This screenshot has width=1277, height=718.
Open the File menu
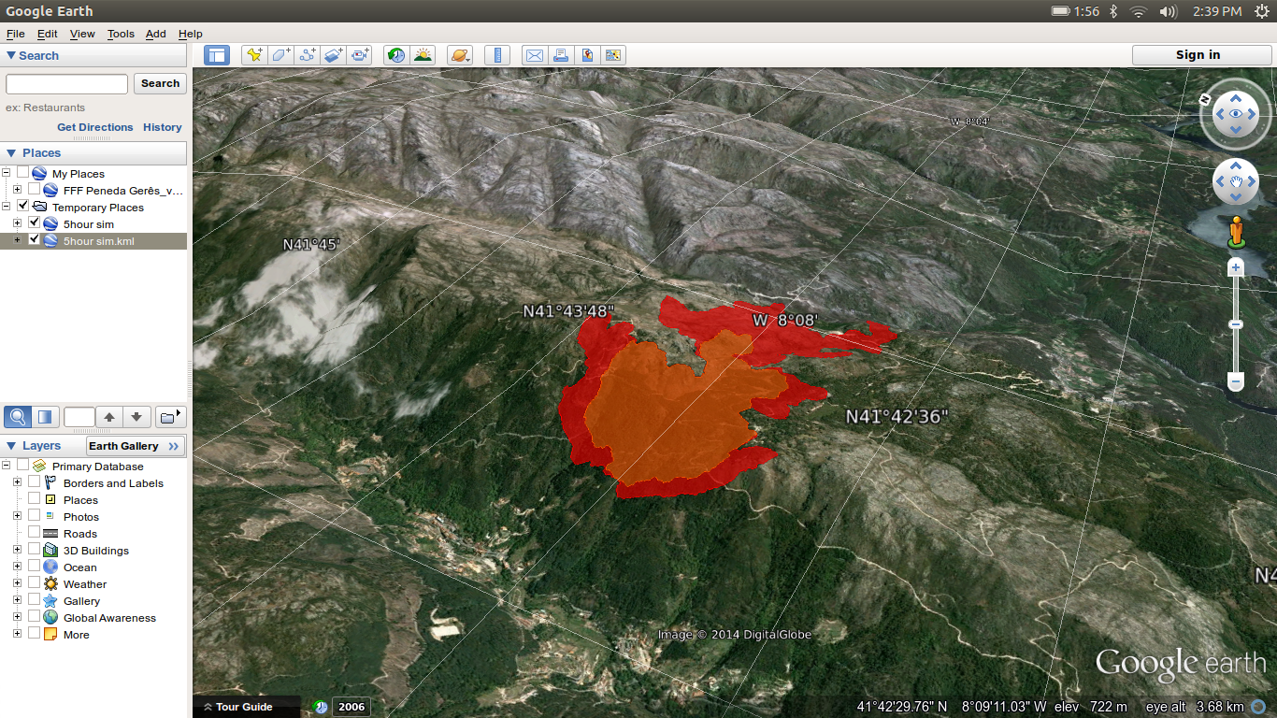(16, 34)
